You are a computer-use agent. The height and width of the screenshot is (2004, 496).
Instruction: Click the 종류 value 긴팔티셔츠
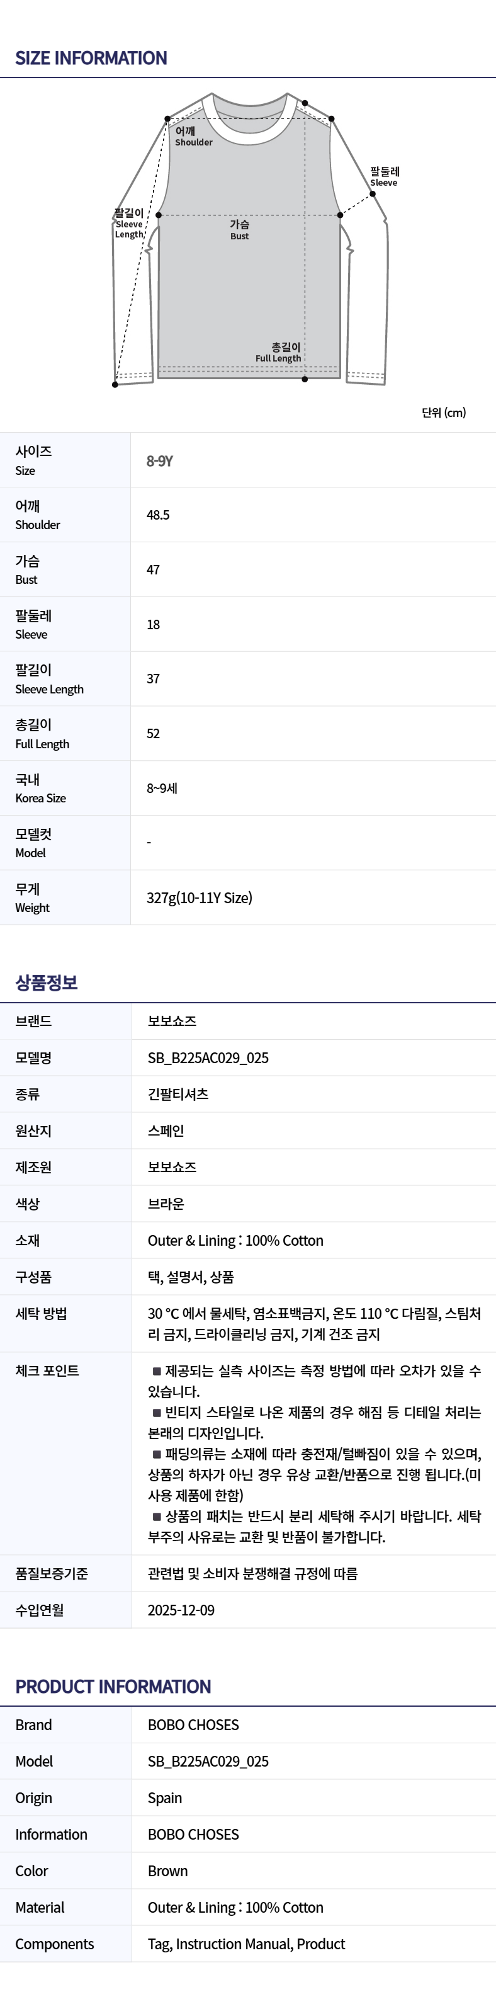click(178, 1094)
